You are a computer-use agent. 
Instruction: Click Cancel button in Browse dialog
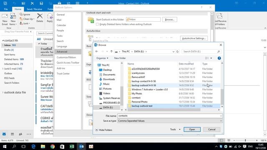point(212,130)
